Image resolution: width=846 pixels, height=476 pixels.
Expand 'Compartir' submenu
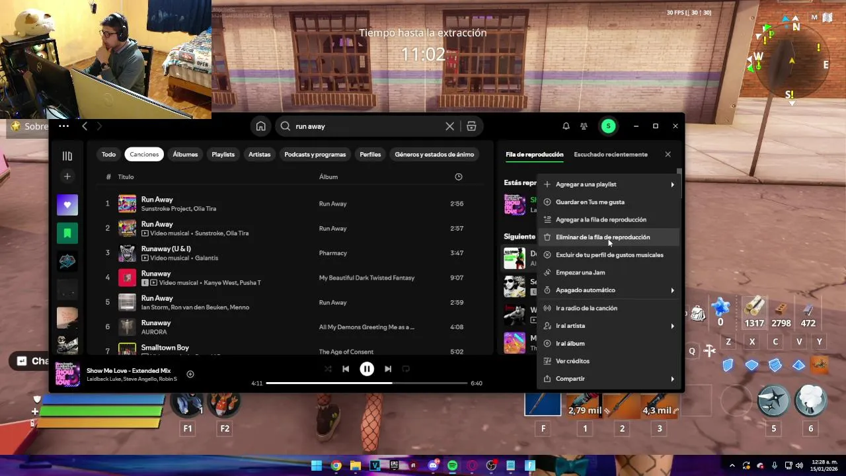(x=609, y=379)
